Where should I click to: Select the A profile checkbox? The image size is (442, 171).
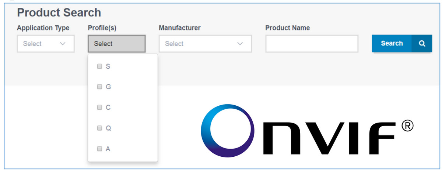click(x=99, y=149)
